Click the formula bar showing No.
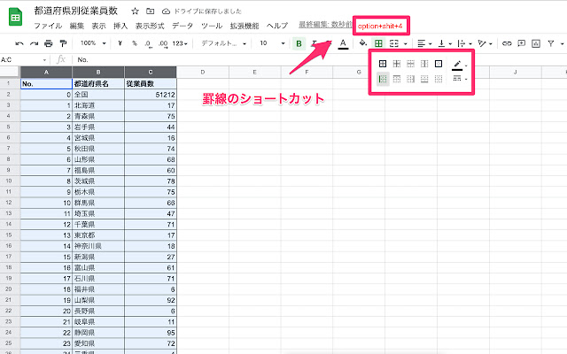Image resolution: width=567 pixels, height=354 pixels. coord(320,60)
